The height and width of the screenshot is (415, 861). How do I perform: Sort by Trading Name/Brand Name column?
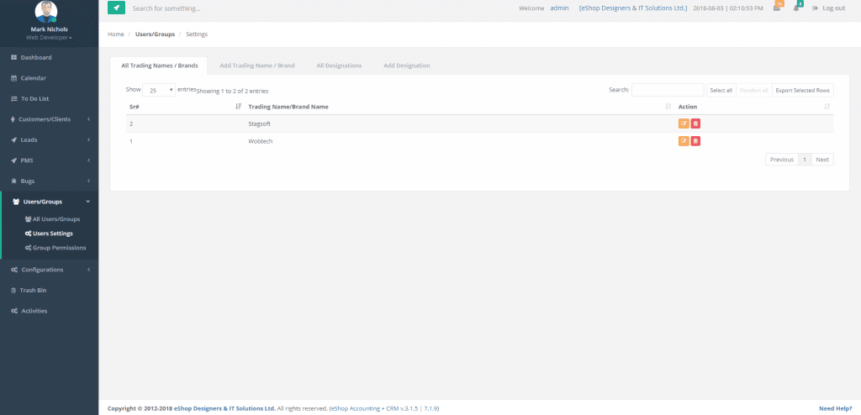(454, 107)
